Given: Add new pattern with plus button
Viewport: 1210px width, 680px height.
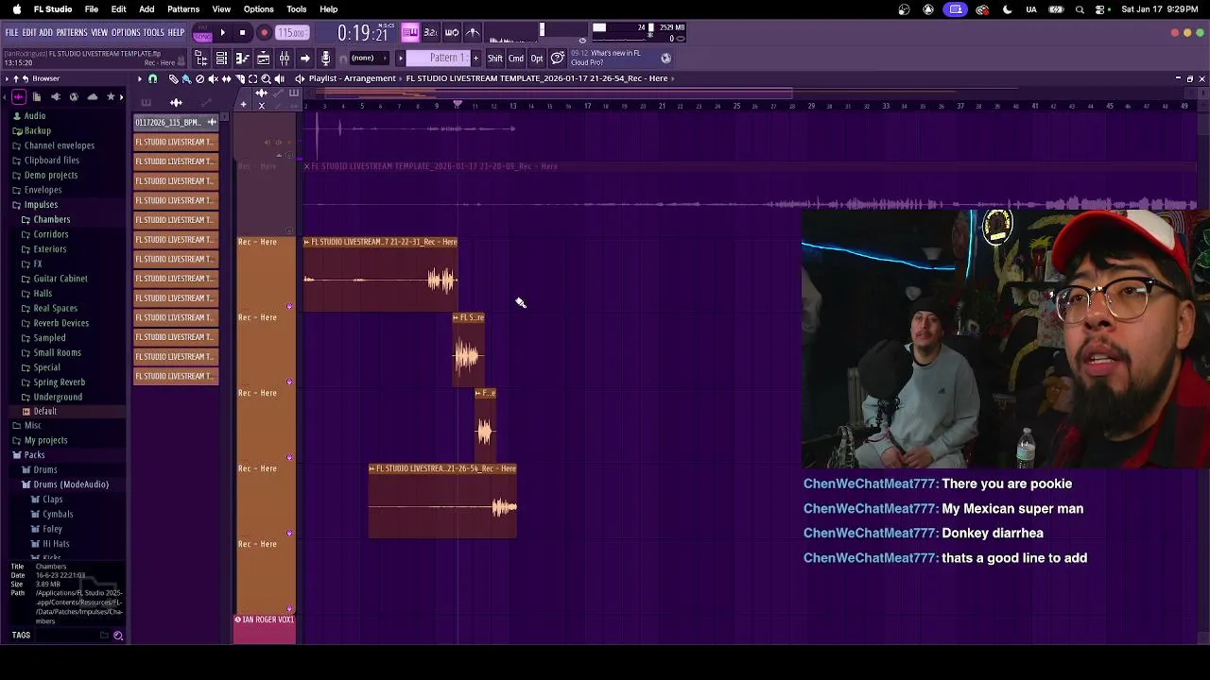Looking at the screenshot, I should pos(475,59).
